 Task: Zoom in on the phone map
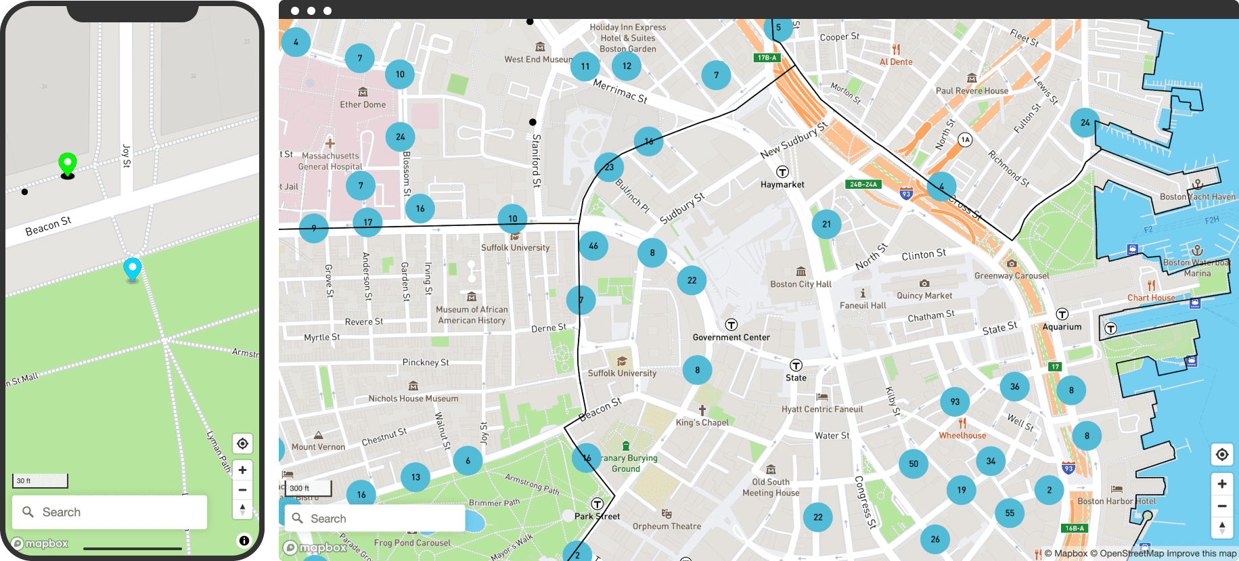coord(242,470)
